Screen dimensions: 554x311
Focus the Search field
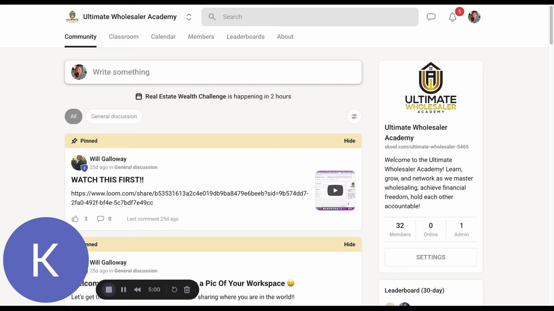pyautogui.click(x=310, y=17)
